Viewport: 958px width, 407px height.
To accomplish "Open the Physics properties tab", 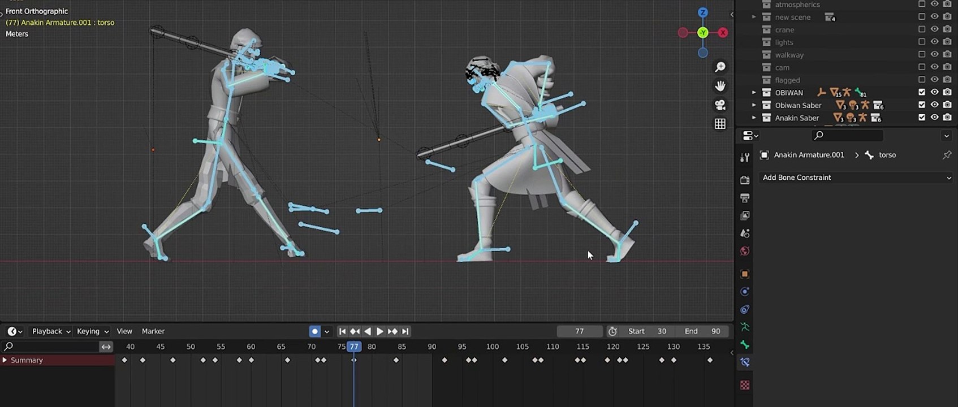I will 745,292.
